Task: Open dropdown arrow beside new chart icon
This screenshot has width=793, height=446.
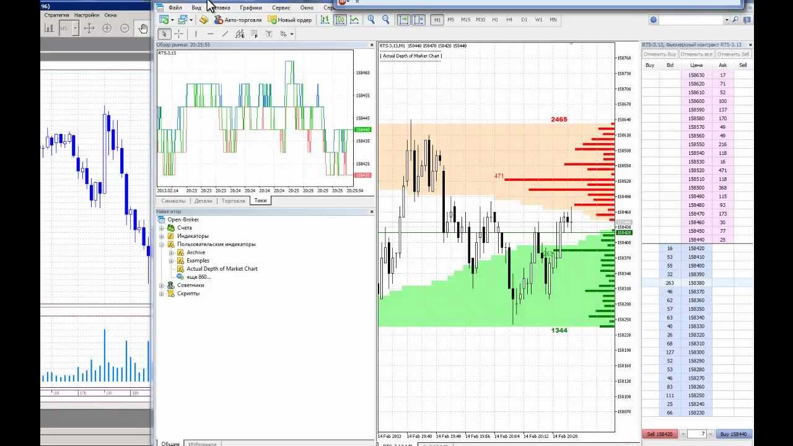Action: (x=172, y=20)
